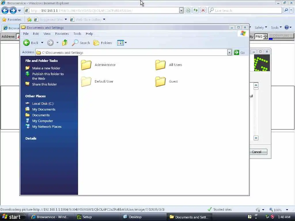295x221 pixels.
Task: Click the IE compatibility view icon
Action: [188, 10]
